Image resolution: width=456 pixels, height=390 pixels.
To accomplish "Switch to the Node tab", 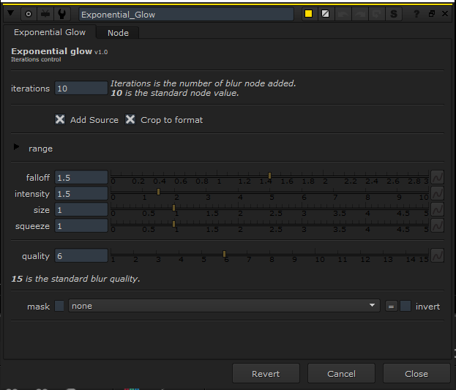I will click(x=118, y=33).
